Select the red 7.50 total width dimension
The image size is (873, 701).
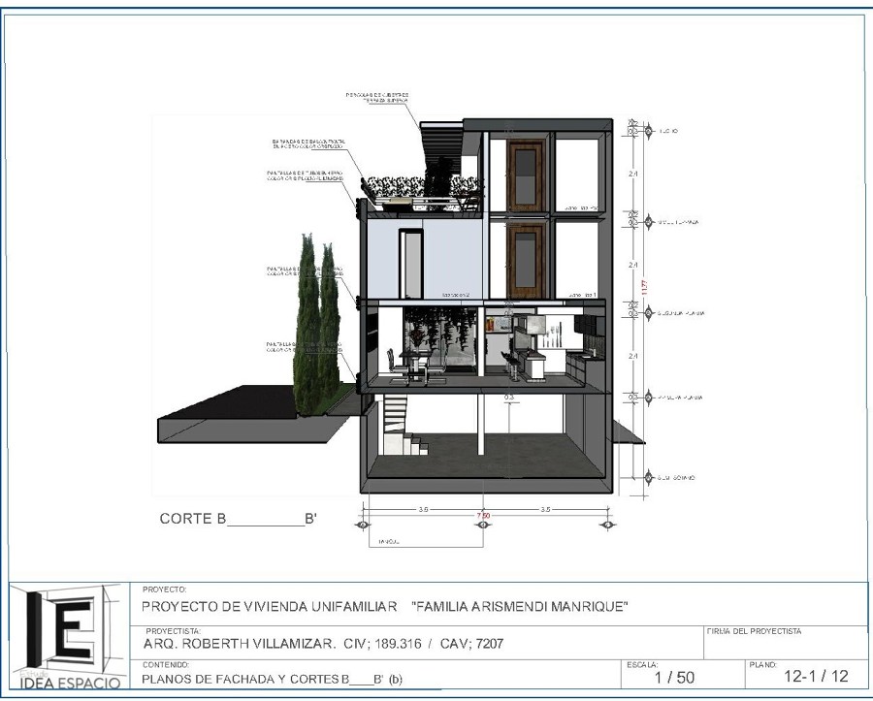pos(482,515)
